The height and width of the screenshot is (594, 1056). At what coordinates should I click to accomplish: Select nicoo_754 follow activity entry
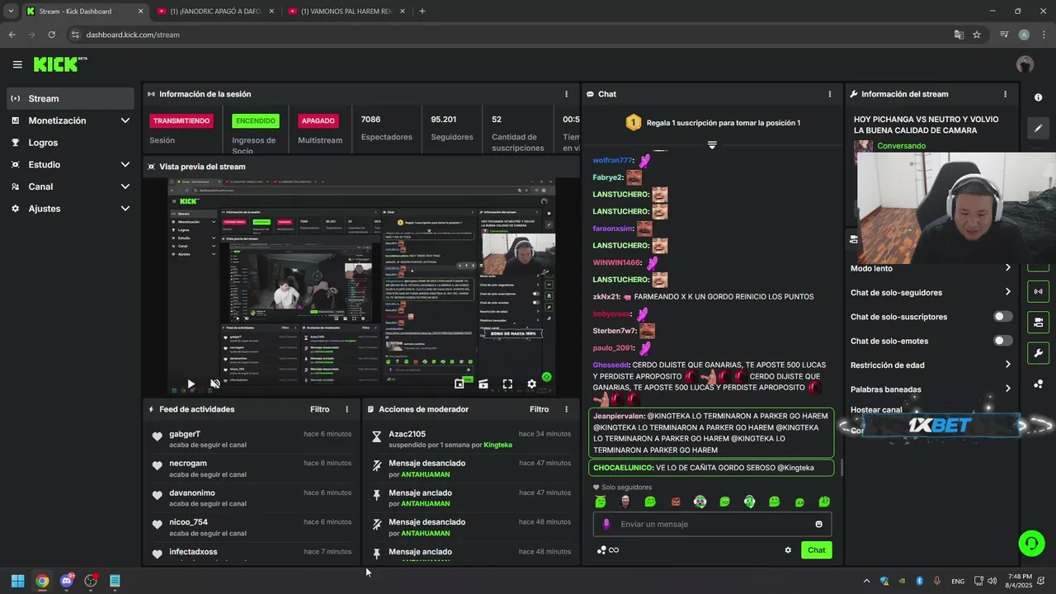252,527
